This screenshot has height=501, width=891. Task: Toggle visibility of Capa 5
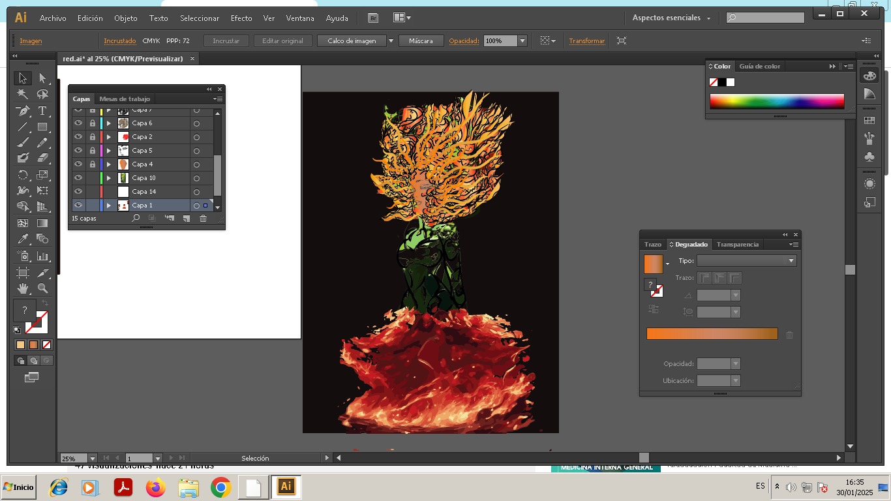click(78, 151)
